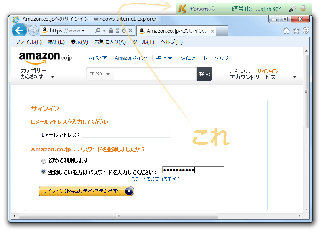Click the horizontal scrollbar left arrow
The width and height of the screenshot is (322, 232).
tap(15, 216)
